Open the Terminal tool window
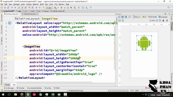The image size is (173, 97). (x=21, y=88)
